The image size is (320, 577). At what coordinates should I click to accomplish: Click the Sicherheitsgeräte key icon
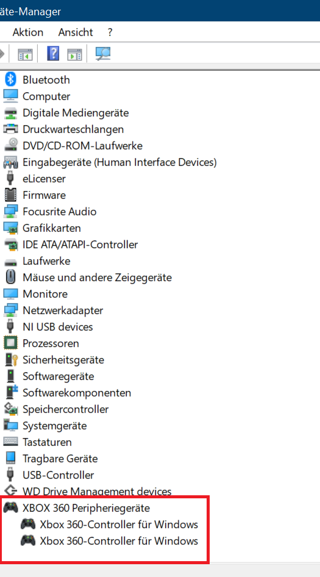(11, 360)
